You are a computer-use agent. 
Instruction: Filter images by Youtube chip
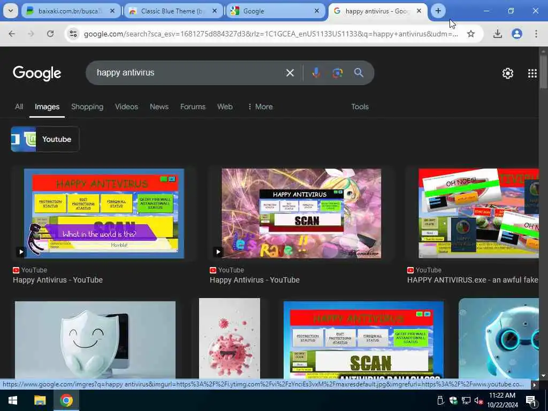[45, 139]
